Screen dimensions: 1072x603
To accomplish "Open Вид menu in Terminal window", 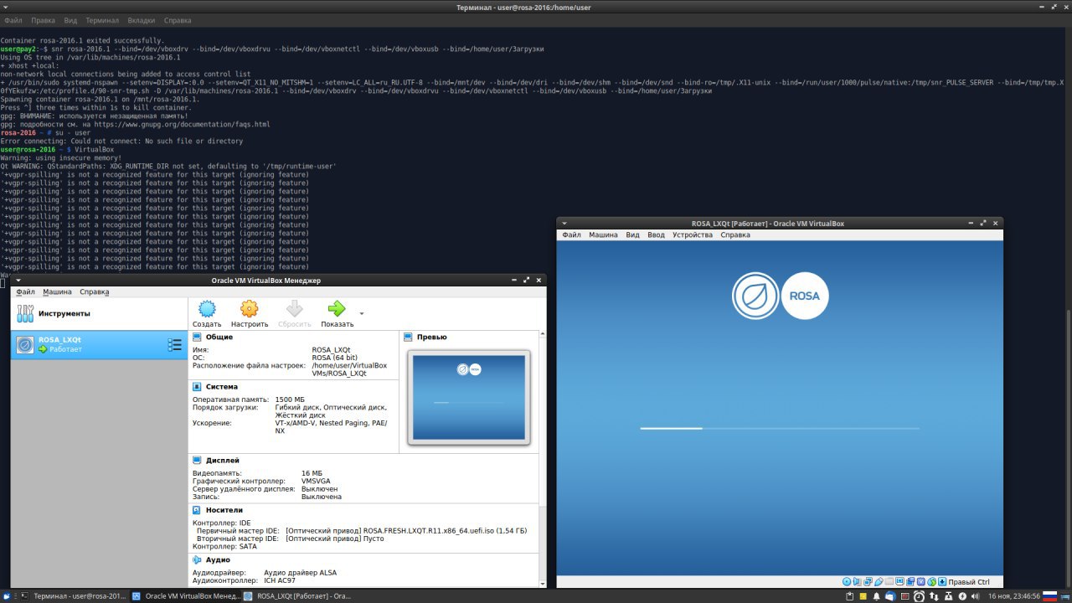I will pyautogui.click(x=70, y=19).
